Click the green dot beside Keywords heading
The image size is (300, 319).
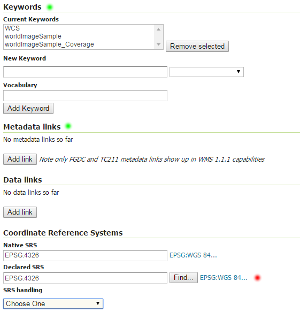tap(50, 7)
